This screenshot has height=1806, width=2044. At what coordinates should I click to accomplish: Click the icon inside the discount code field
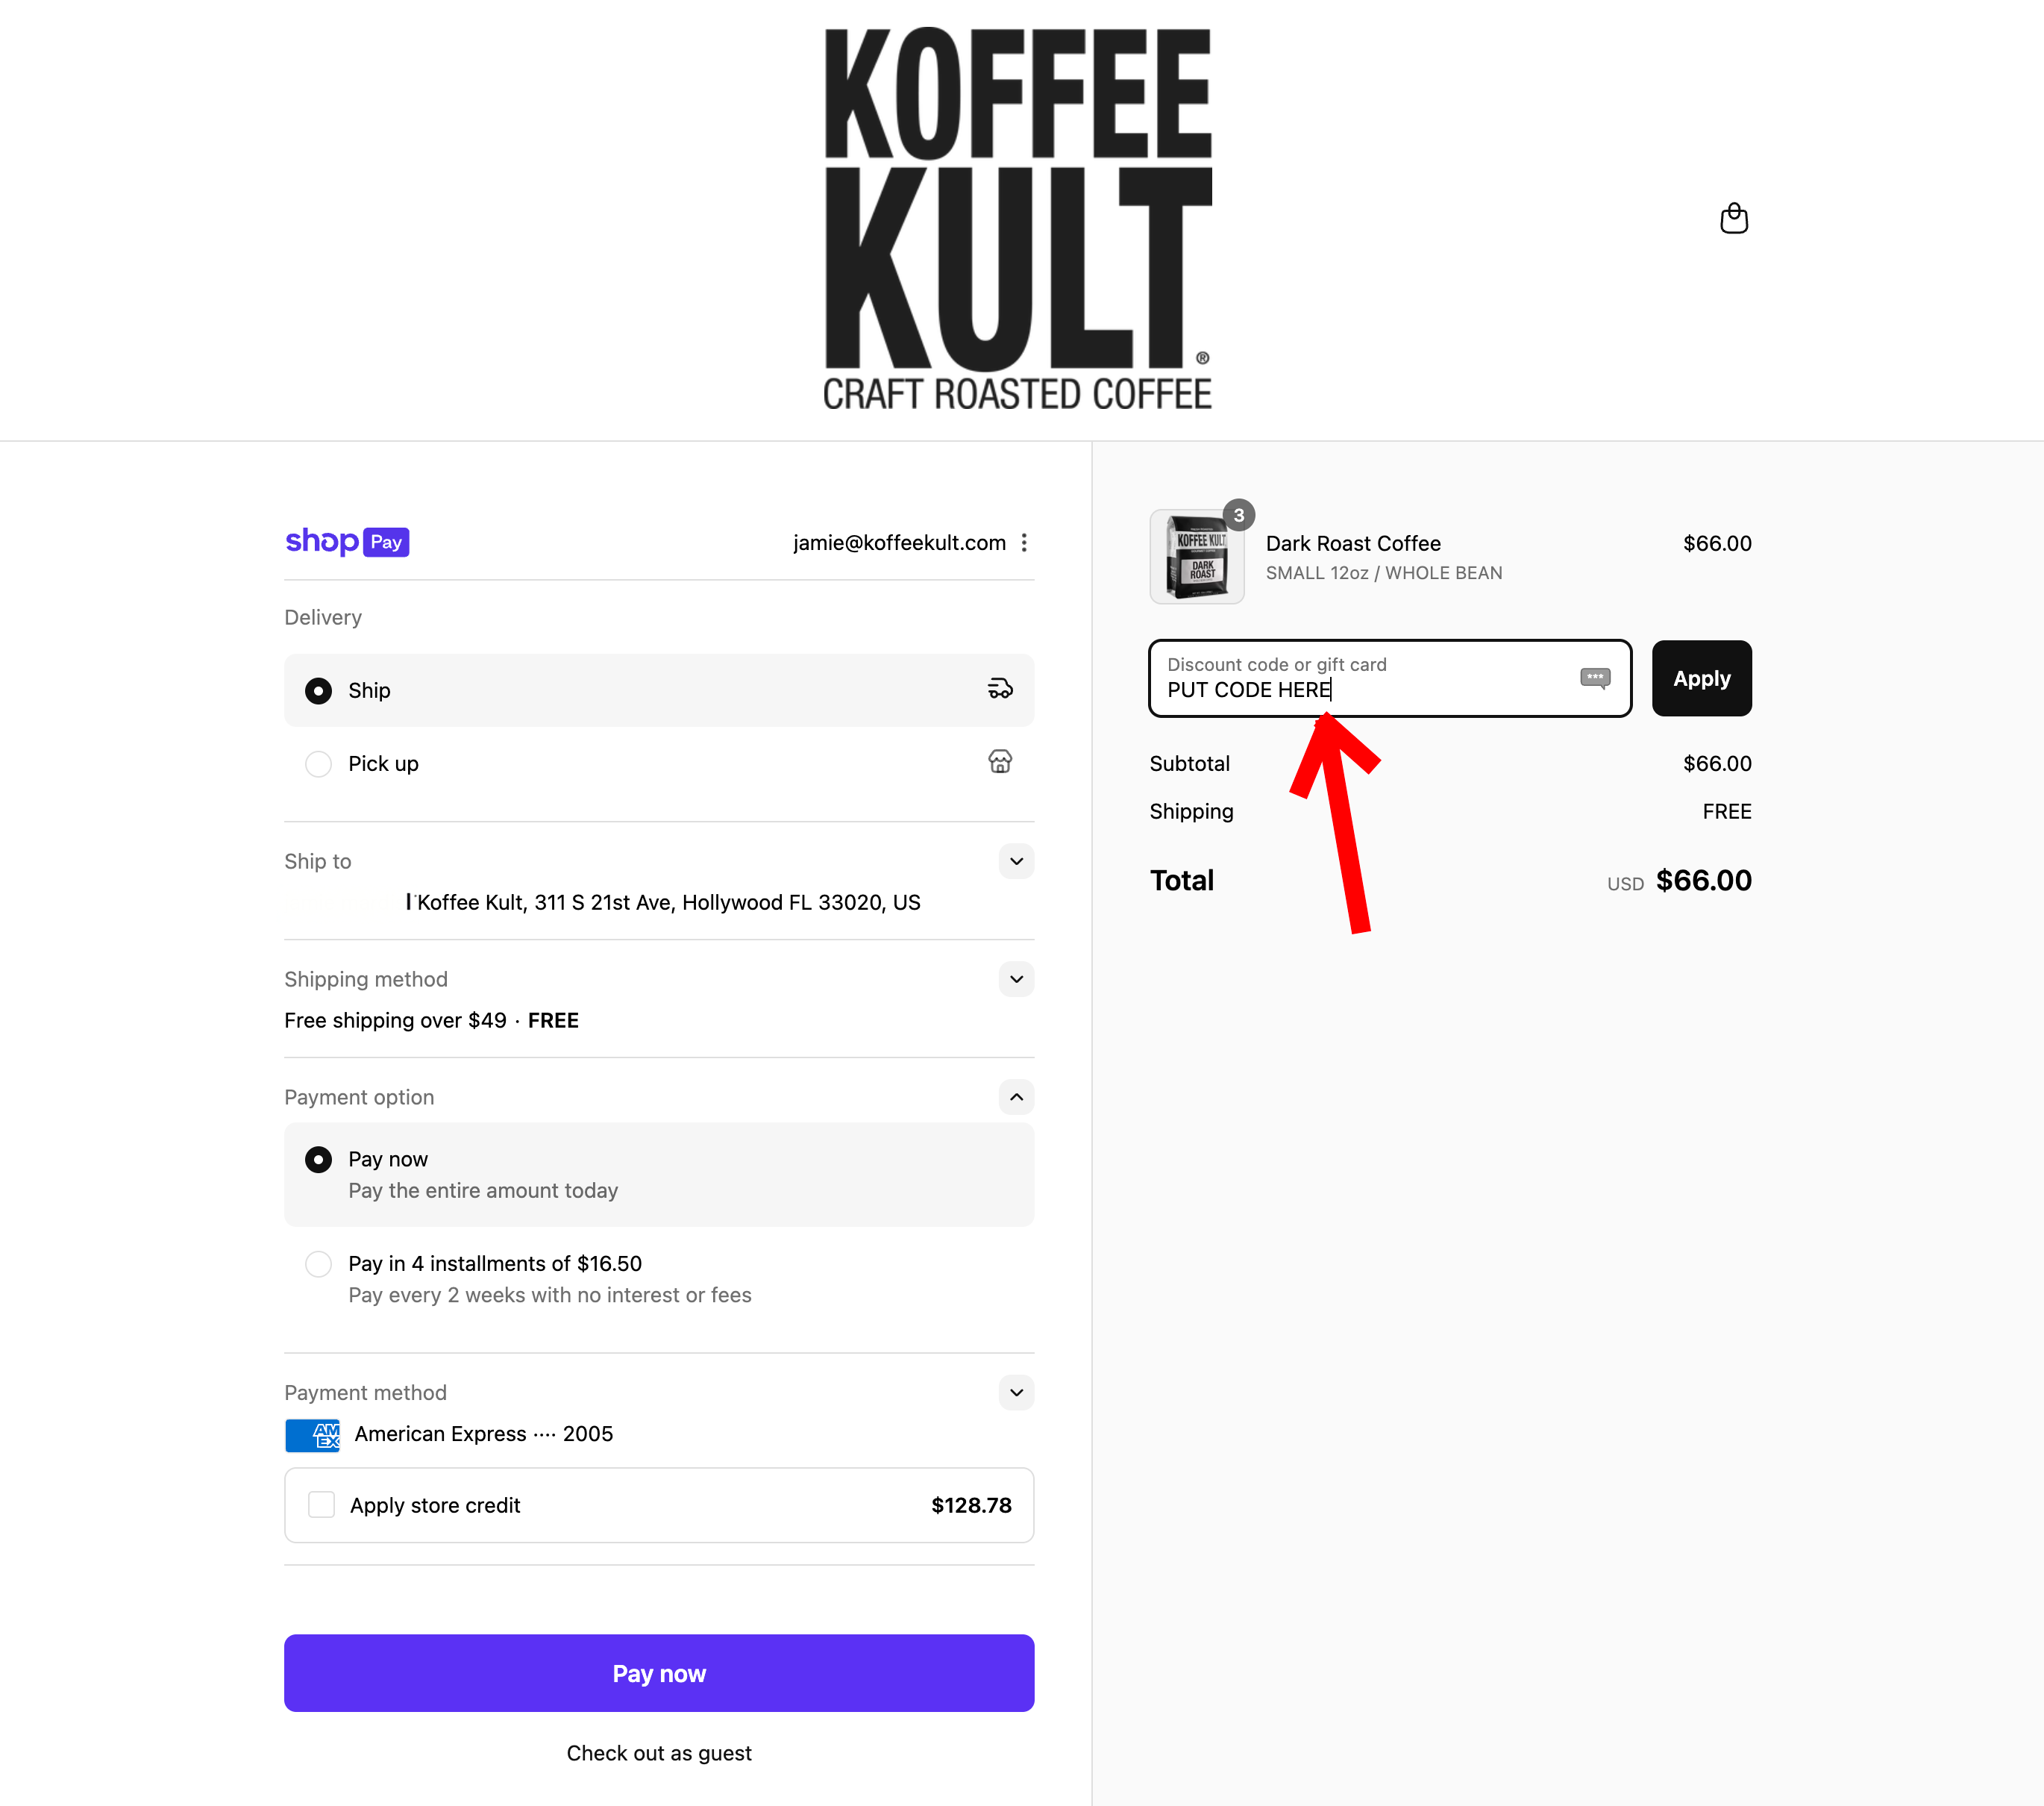coord(1595,678)
